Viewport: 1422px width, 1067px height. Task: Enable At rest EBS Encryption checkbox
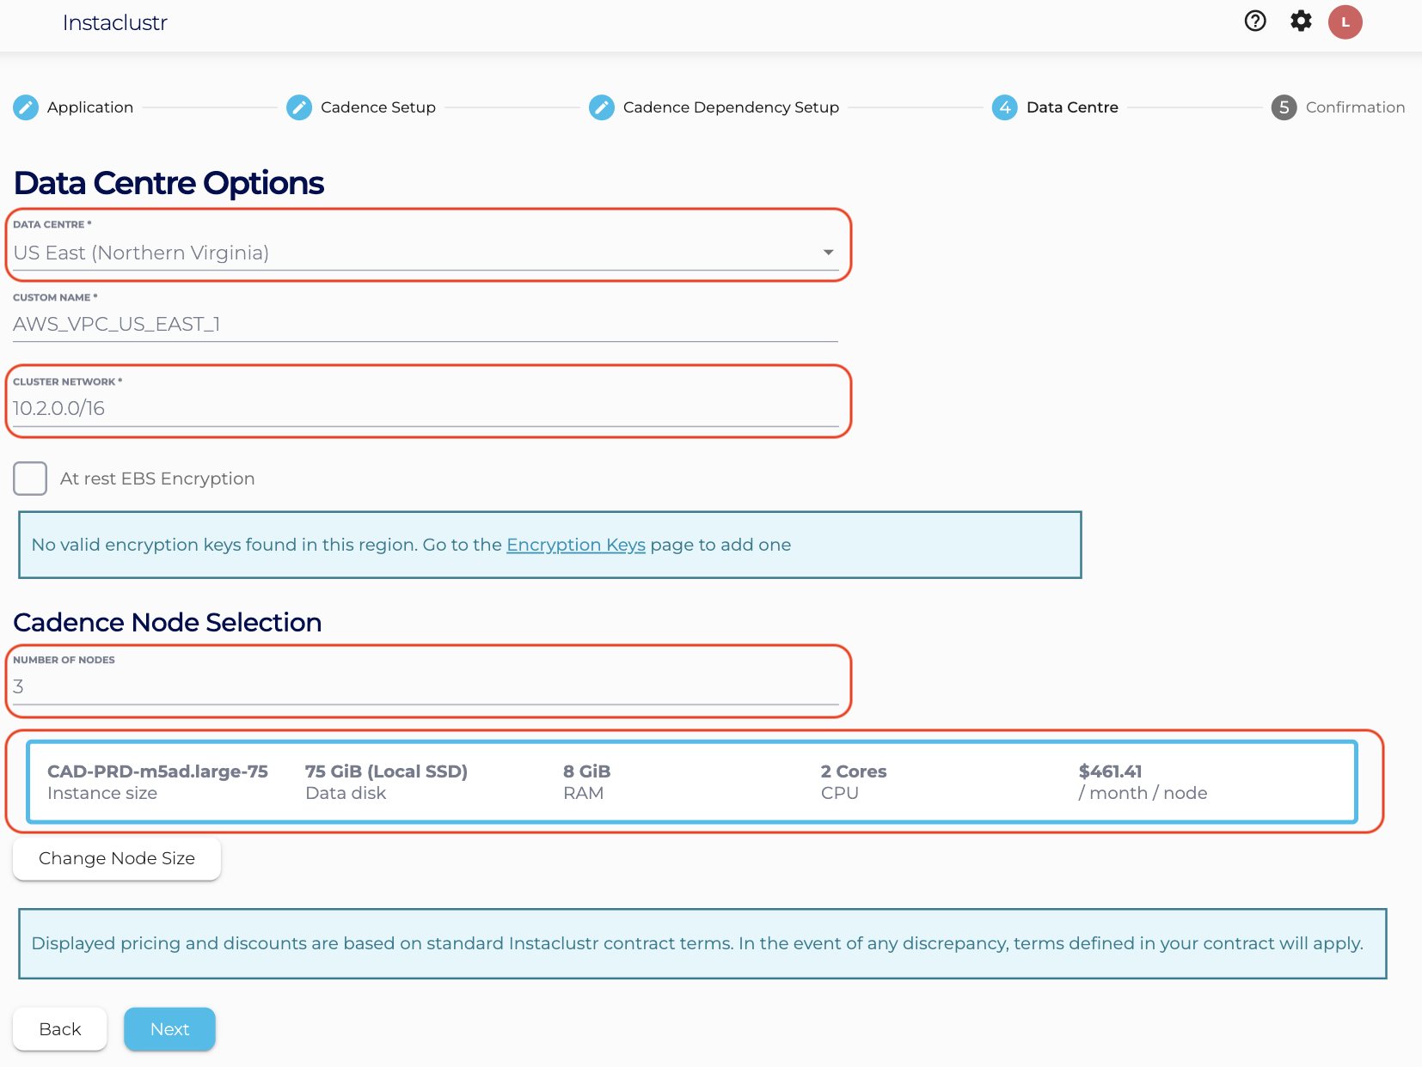pyautogui.click(x=30, y=479)
